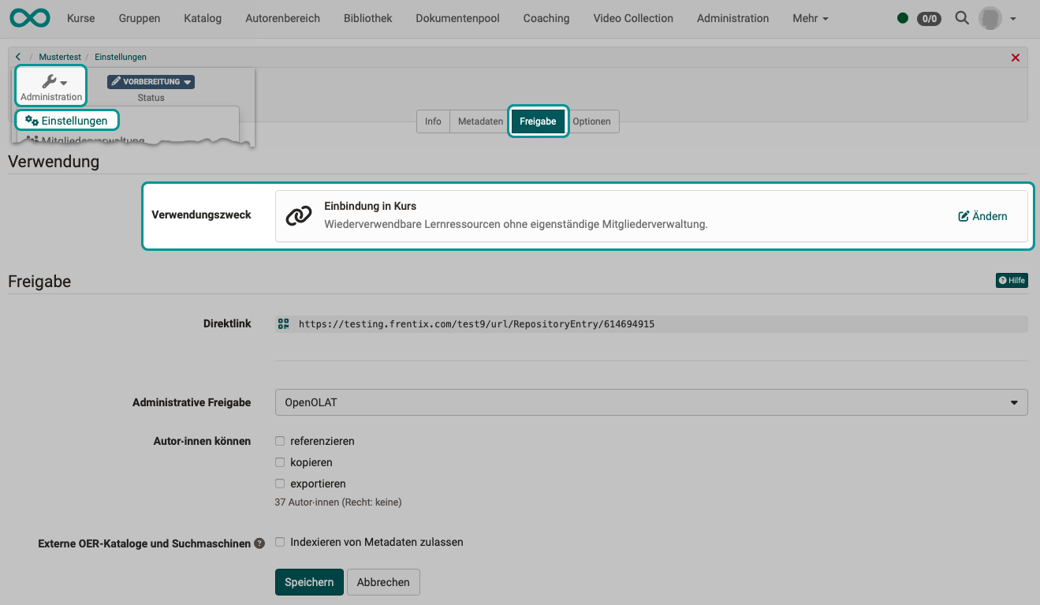Click the red close X icon

click(1015, 58)
